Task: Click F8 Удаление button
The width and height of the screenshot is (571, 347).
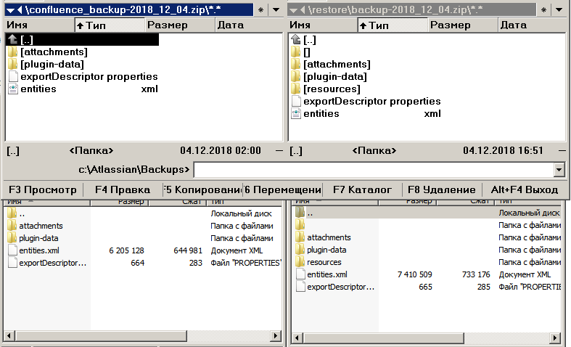Action: (x=442, y=189)
